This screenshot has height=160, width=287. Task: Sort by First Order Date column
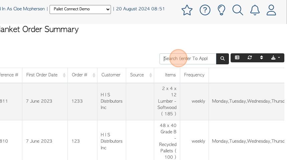tap(45, 75)
